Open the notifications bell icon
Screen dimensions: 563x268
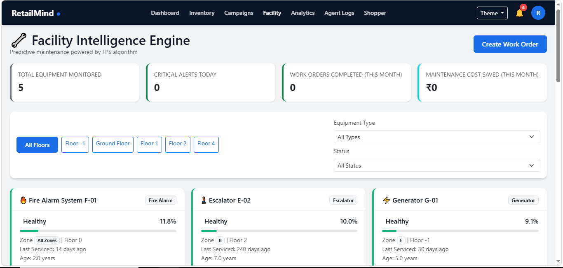tap(519, 13)
